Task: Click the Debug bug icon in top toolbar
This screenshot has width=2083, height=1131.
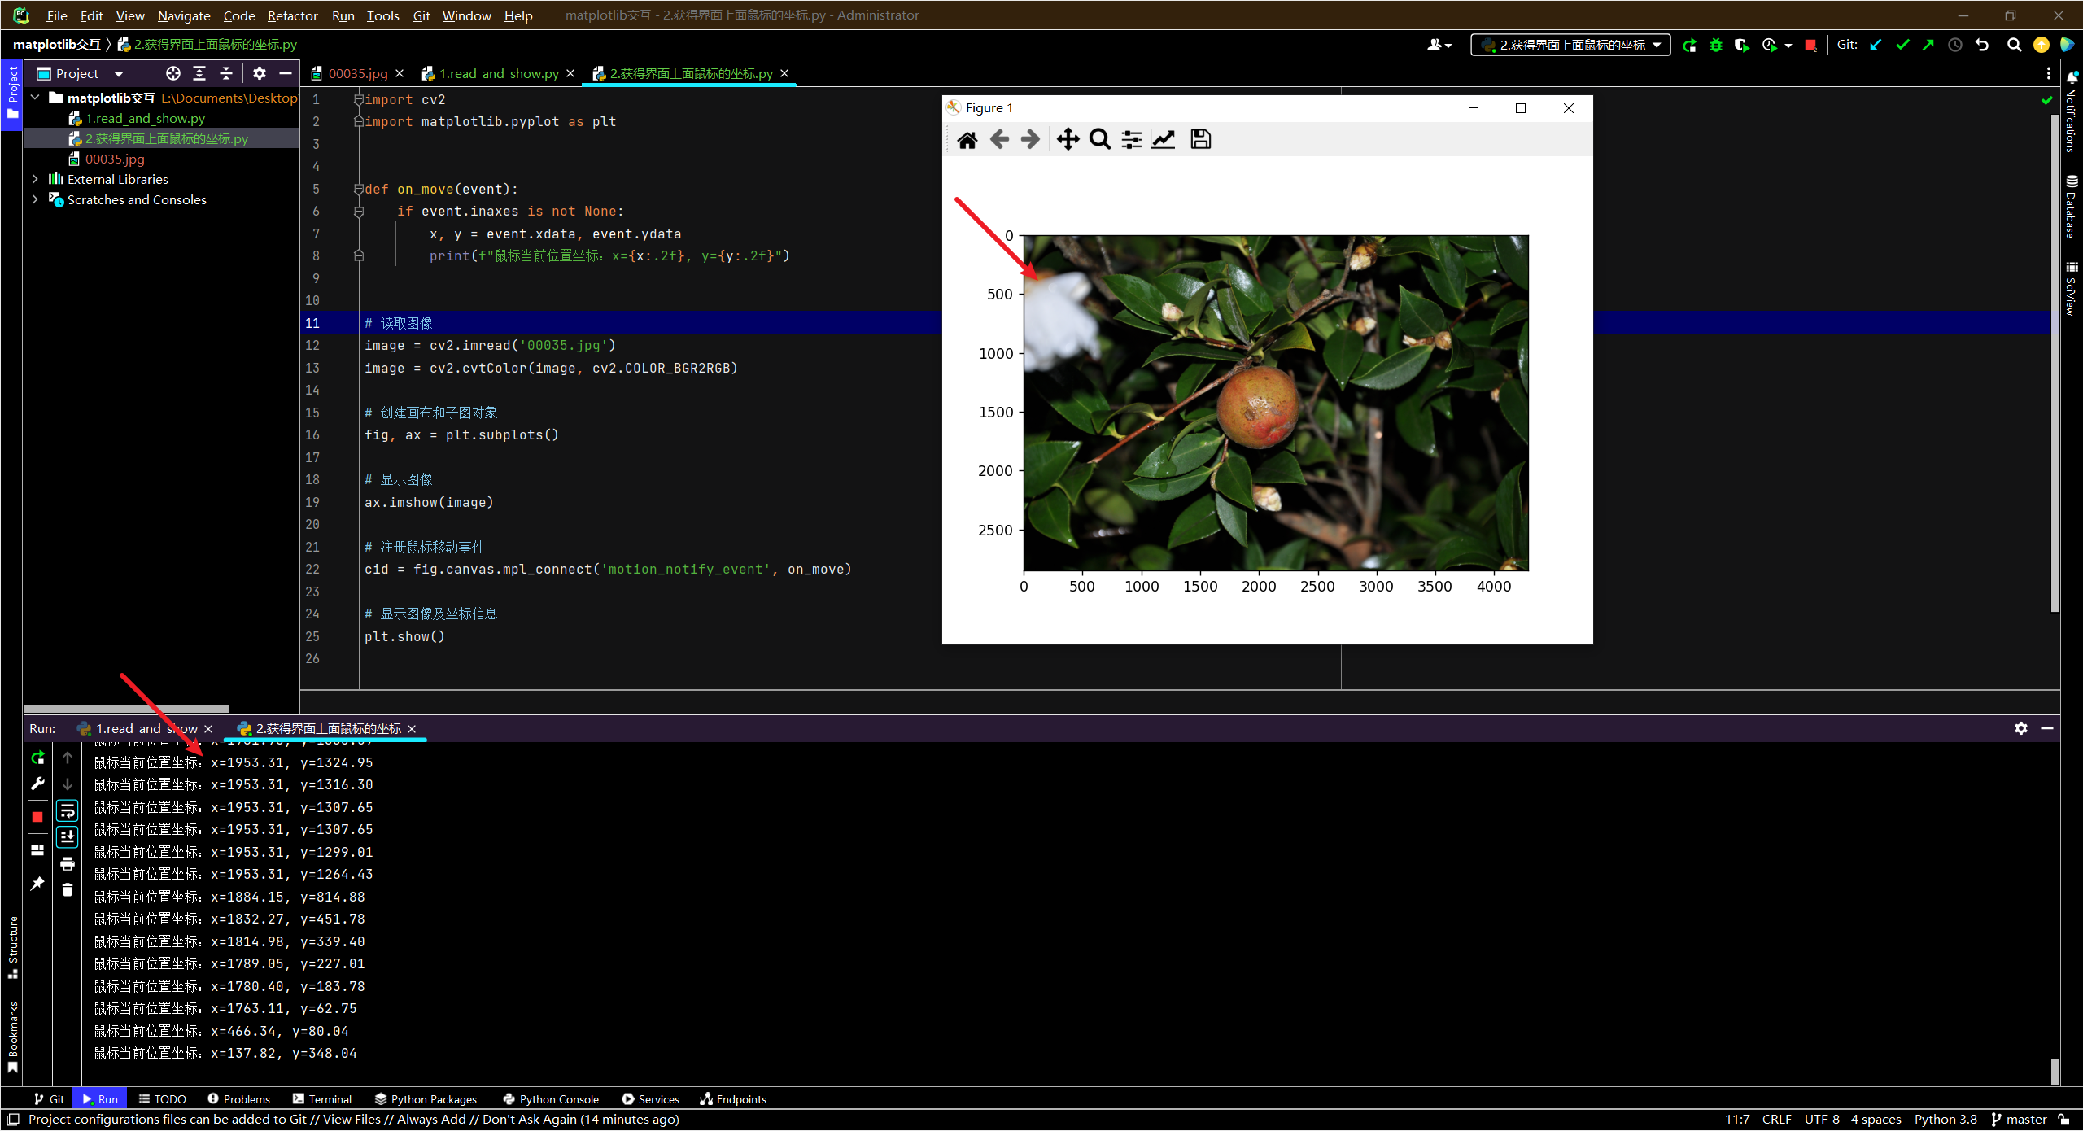Action: (x=1716, y=46)
